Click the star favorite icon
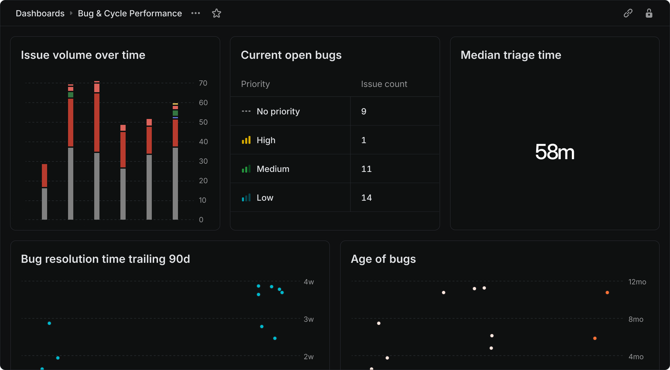Image resolution: width=670 pixels, height=370 pixels. click(217, 13)
